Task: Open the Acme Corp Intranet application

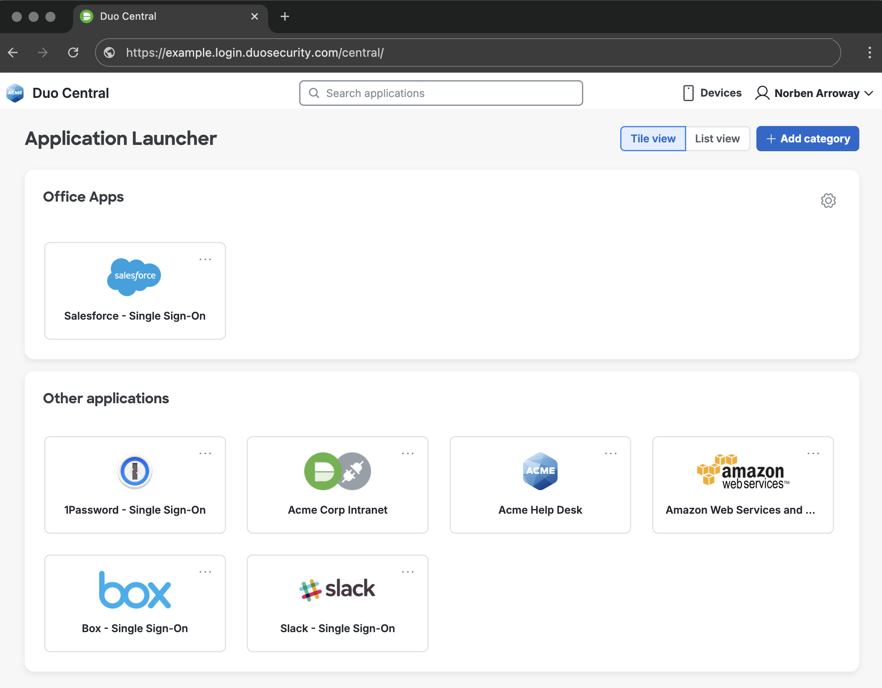Action: [x=337, y=485]
